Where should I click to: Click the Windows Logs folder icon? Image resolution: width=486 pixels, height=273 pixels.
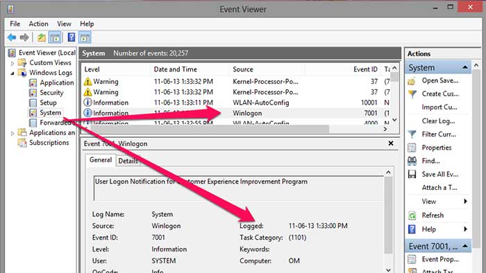click(22, 73)
